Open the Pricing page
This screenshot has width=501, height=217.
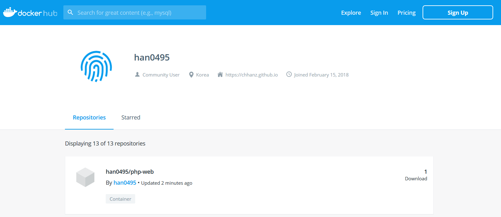[x=407, y=13]
